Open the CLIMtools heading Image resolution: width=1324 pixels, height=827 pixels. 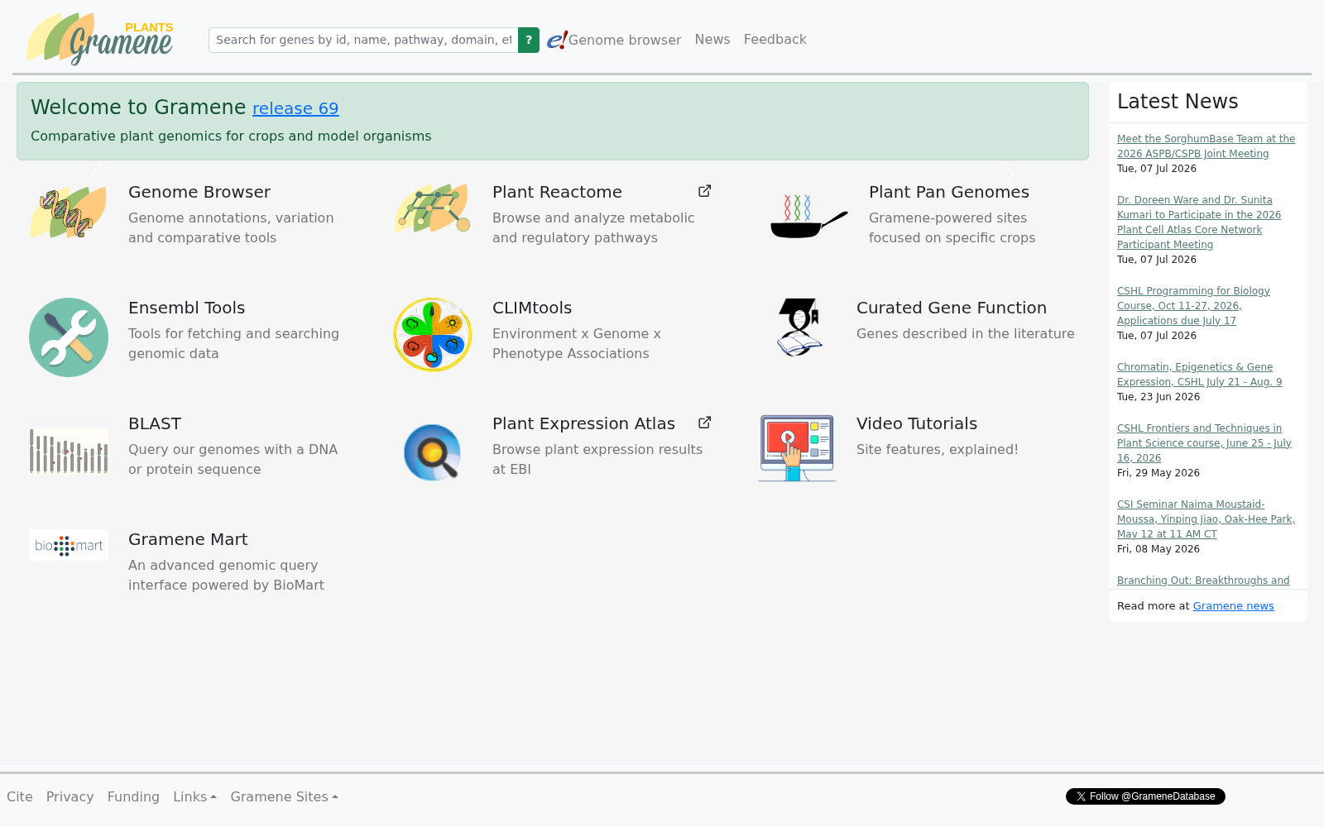[x=532, y=308]
